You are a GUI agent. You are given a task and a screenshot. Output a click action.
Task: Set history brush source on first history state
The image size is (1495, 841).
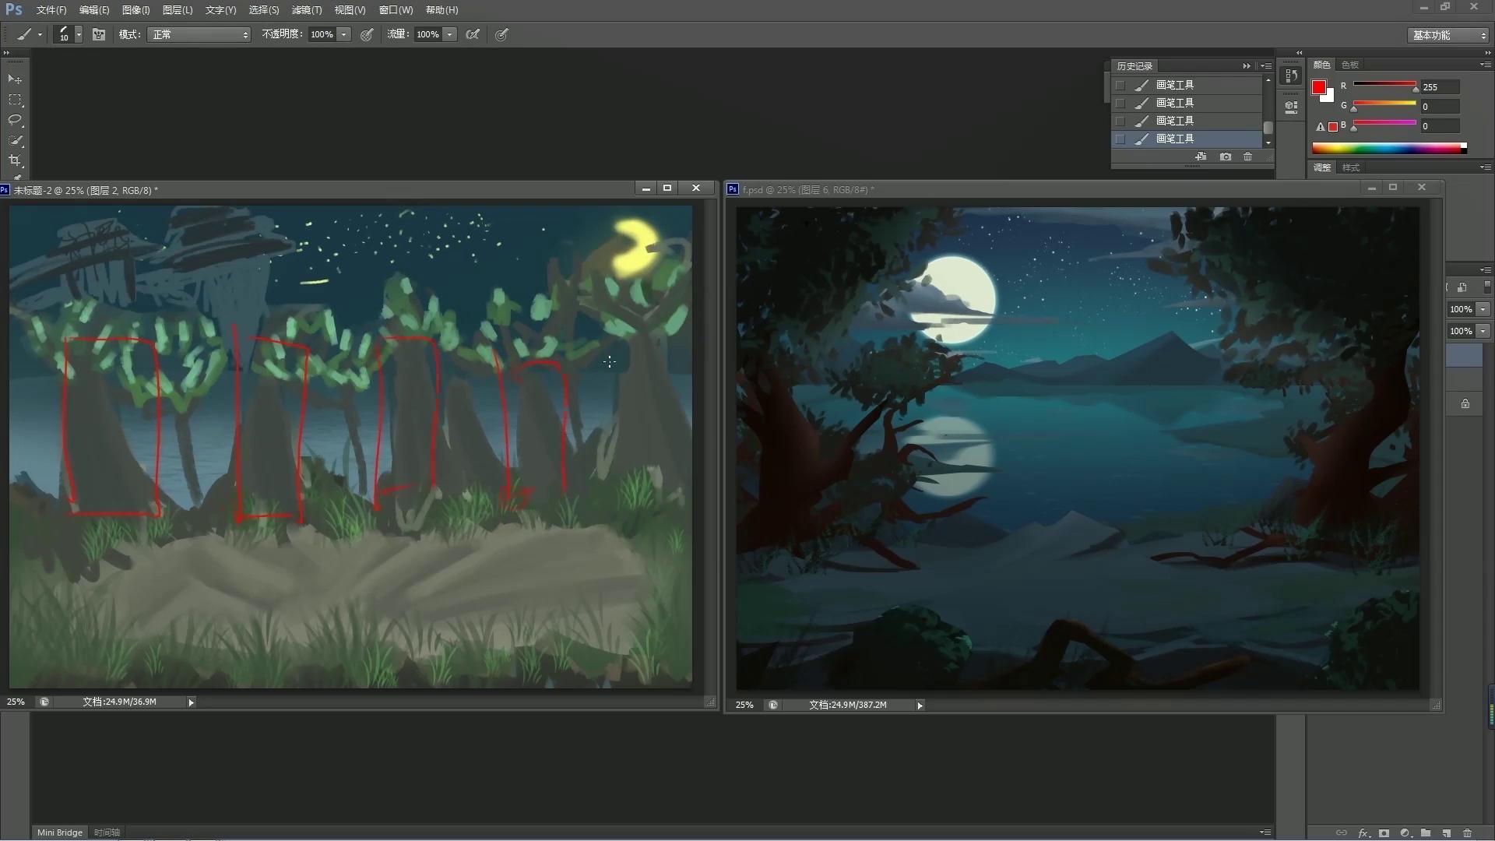pos(1120,85)
